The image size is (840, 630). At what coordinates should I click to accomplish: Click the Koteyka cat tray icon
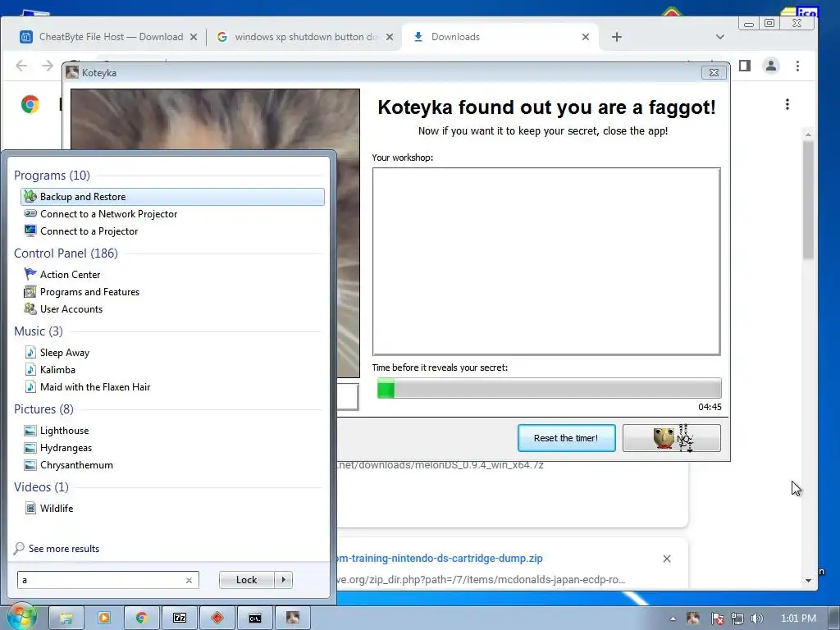[692, 619]
